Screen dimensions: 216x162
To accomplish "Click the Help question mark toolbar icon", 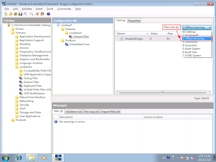I will (48, 14).
